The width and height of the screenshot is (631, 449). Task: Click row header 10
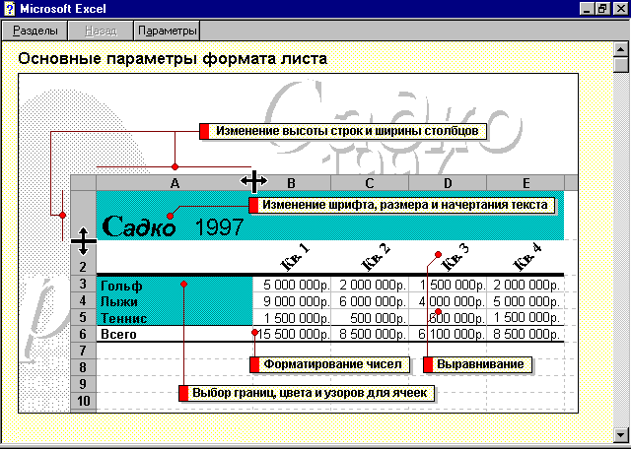pos(83,401)
